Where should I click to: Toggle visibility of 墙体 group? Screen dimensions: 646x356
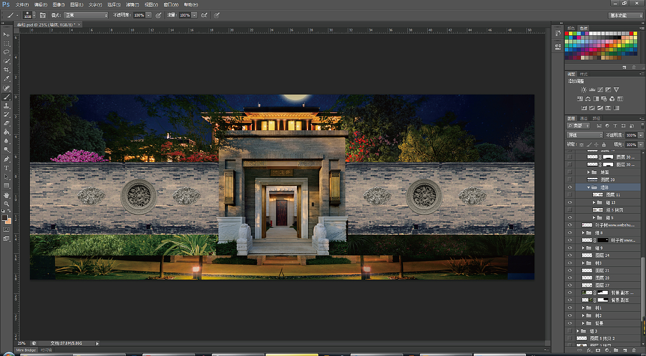(x=570, y=187)
